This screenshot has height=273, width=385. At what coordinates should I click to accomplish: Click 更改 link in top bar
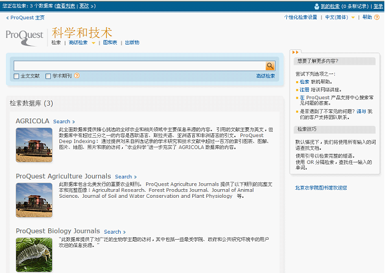coord(84,6)
